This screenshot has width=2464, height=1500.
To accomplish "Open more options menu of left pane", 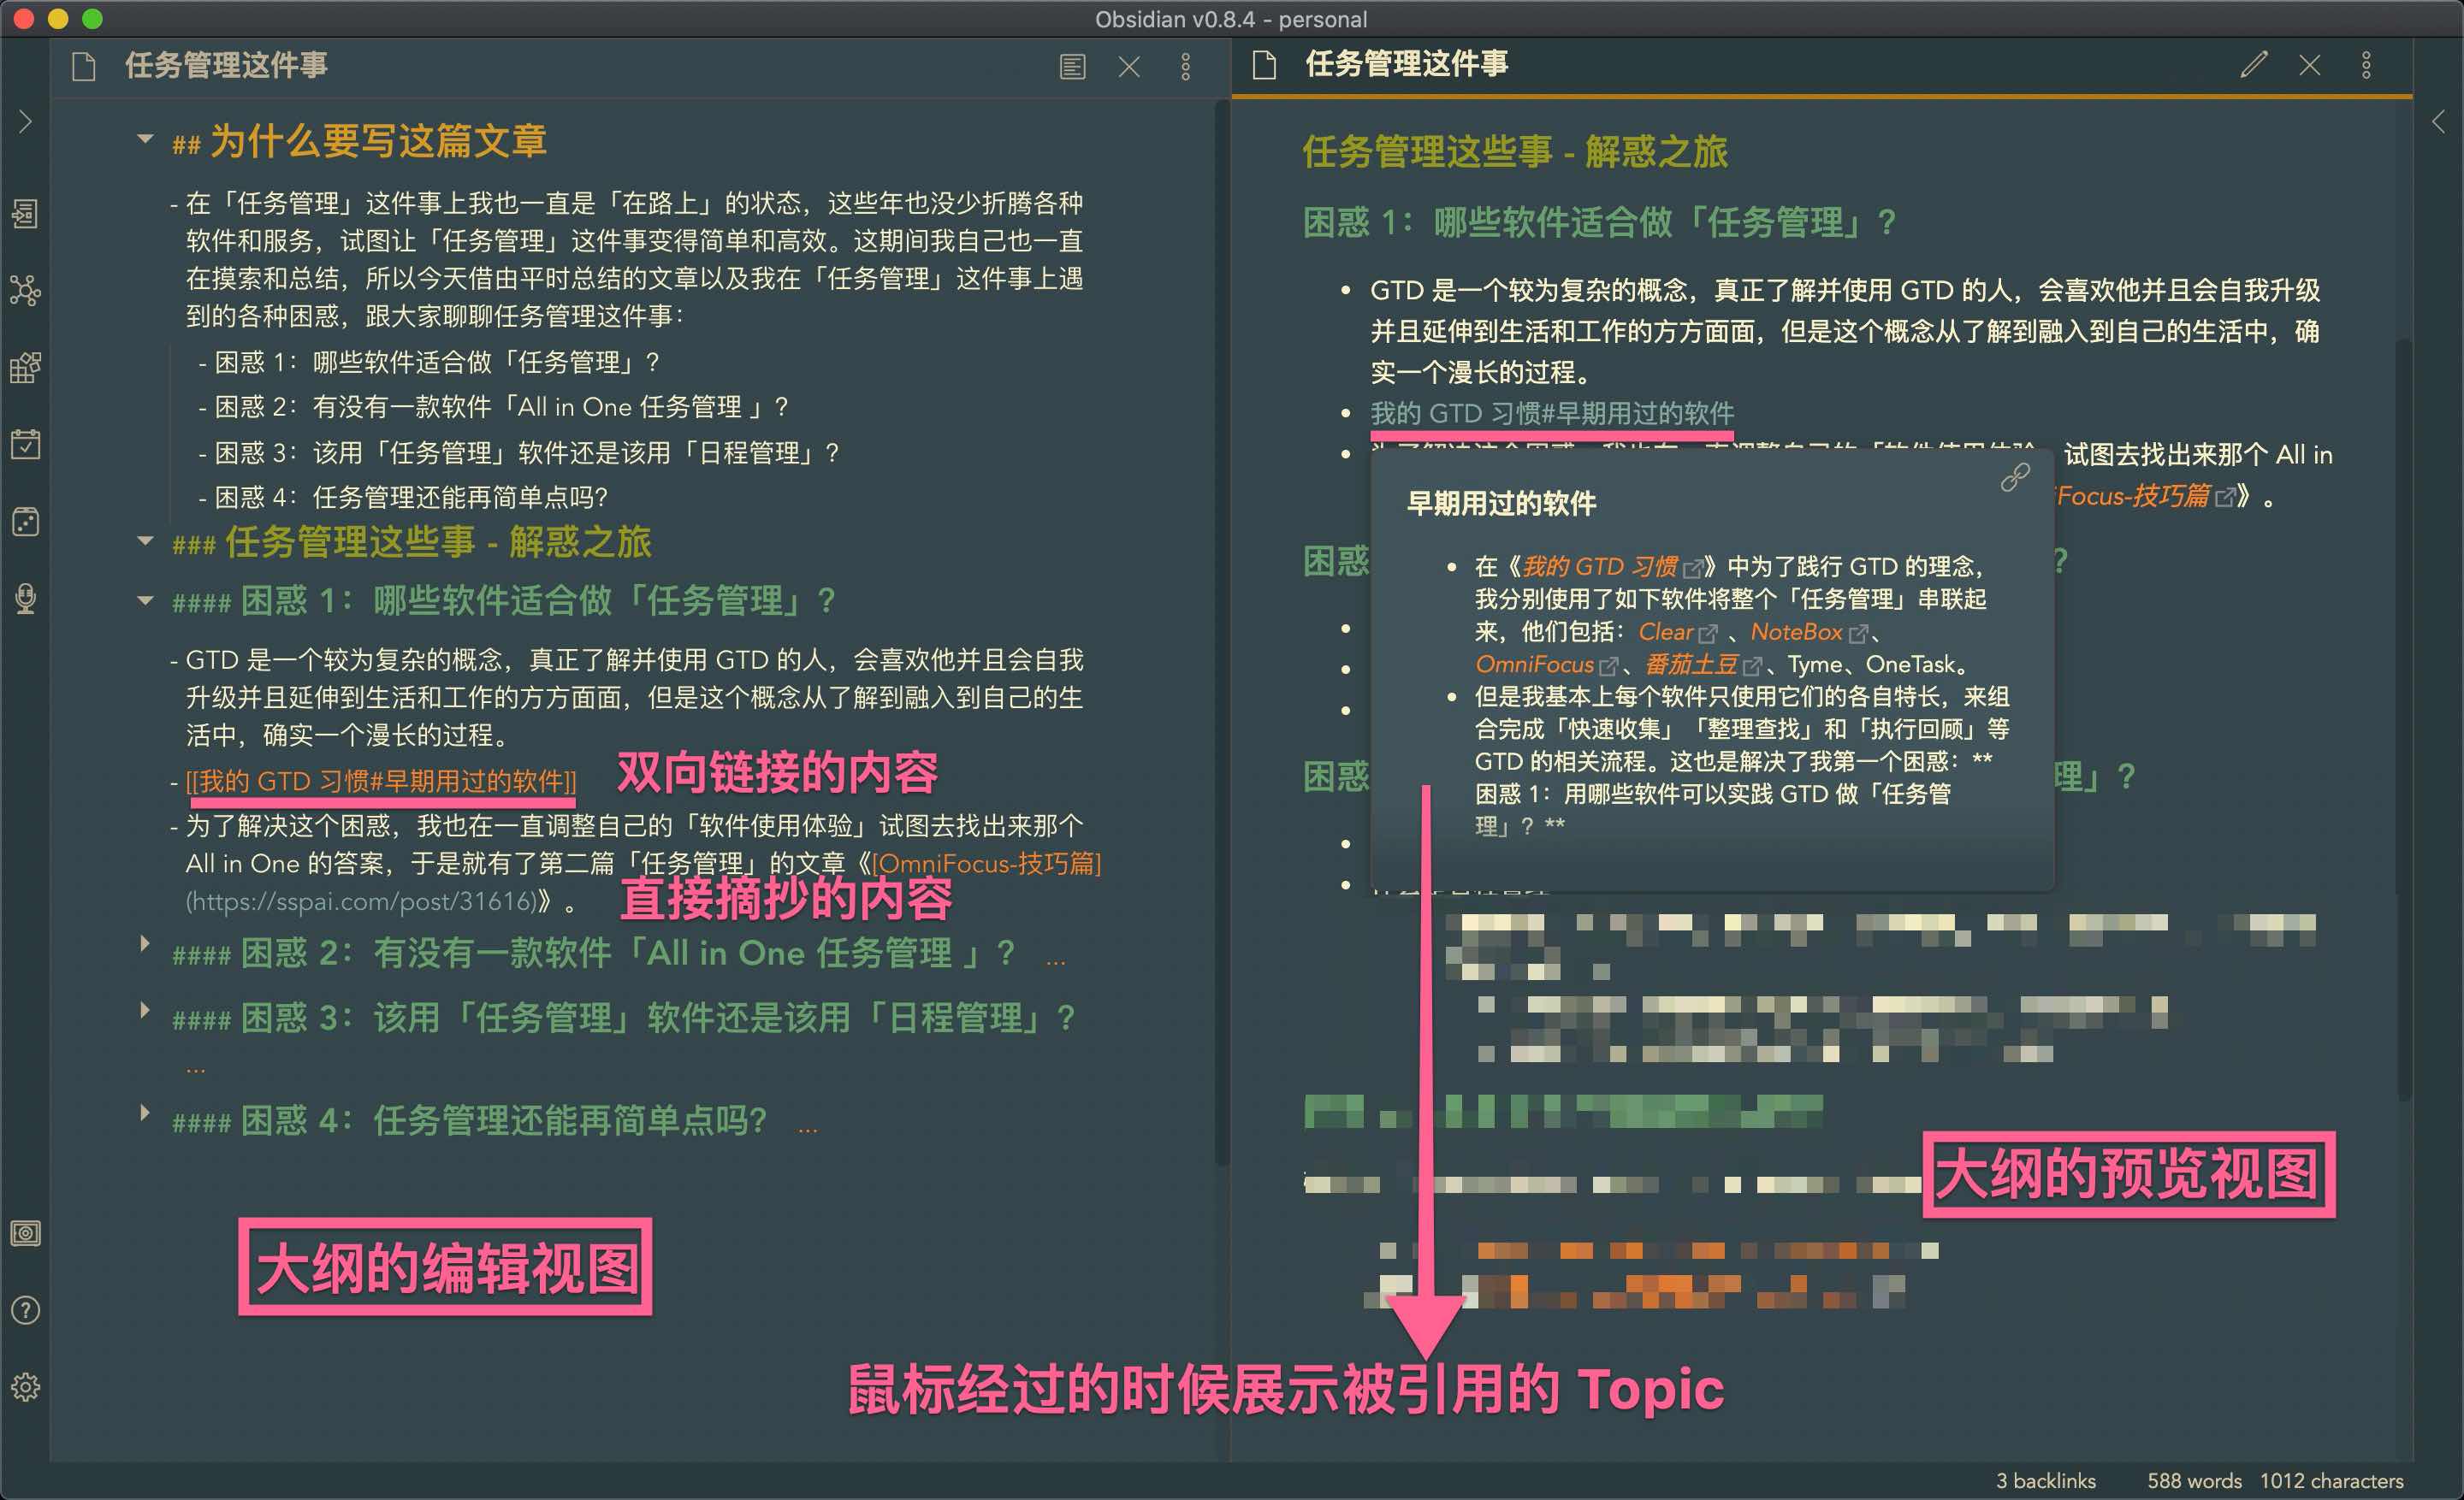I will click(x=1186, y=67).
